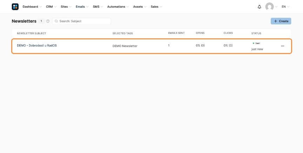
Task: Click the help question mark icon
Action: (x=48, y=21)
